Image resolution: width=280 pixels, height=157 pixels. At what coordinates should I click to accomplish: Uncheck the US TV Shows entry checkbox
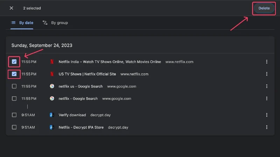tap(14, 74)
